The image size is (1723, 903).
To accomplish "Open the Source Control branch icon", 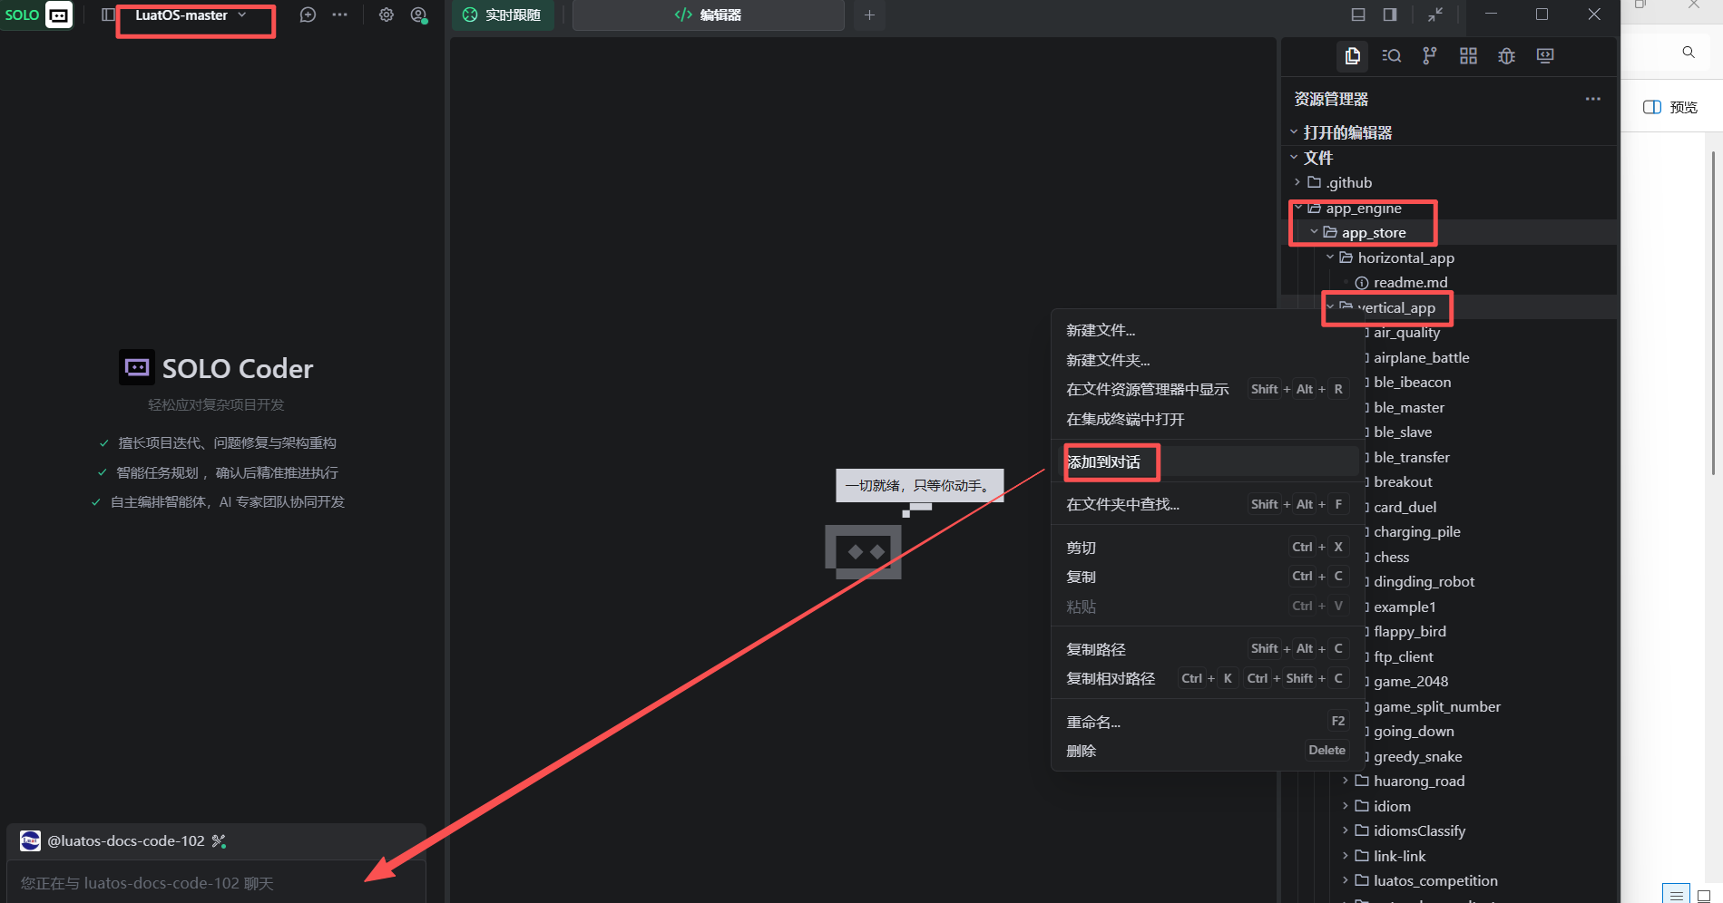I will click(x=1430, y=56).
